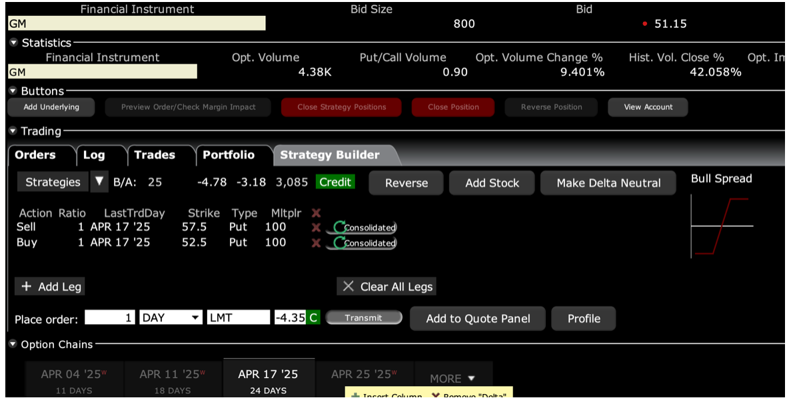The image size is (789, 402).
Task: Click the order quantity input field
Action: tap(110, 318)
